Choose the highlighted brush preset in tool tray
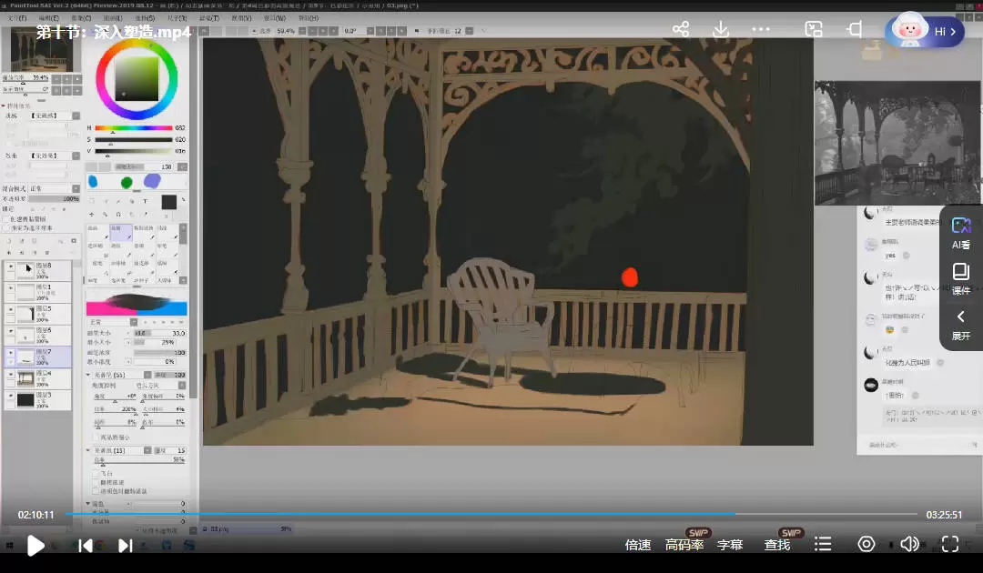This screenshot has width=983, height=573. click(x=120, y=232)
